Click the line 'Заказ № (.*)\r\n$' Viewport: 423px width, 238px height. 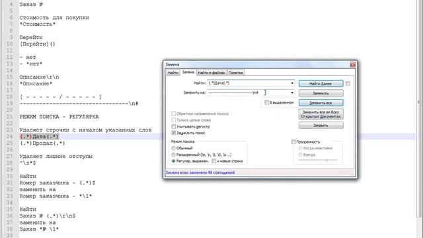[48, 216]
